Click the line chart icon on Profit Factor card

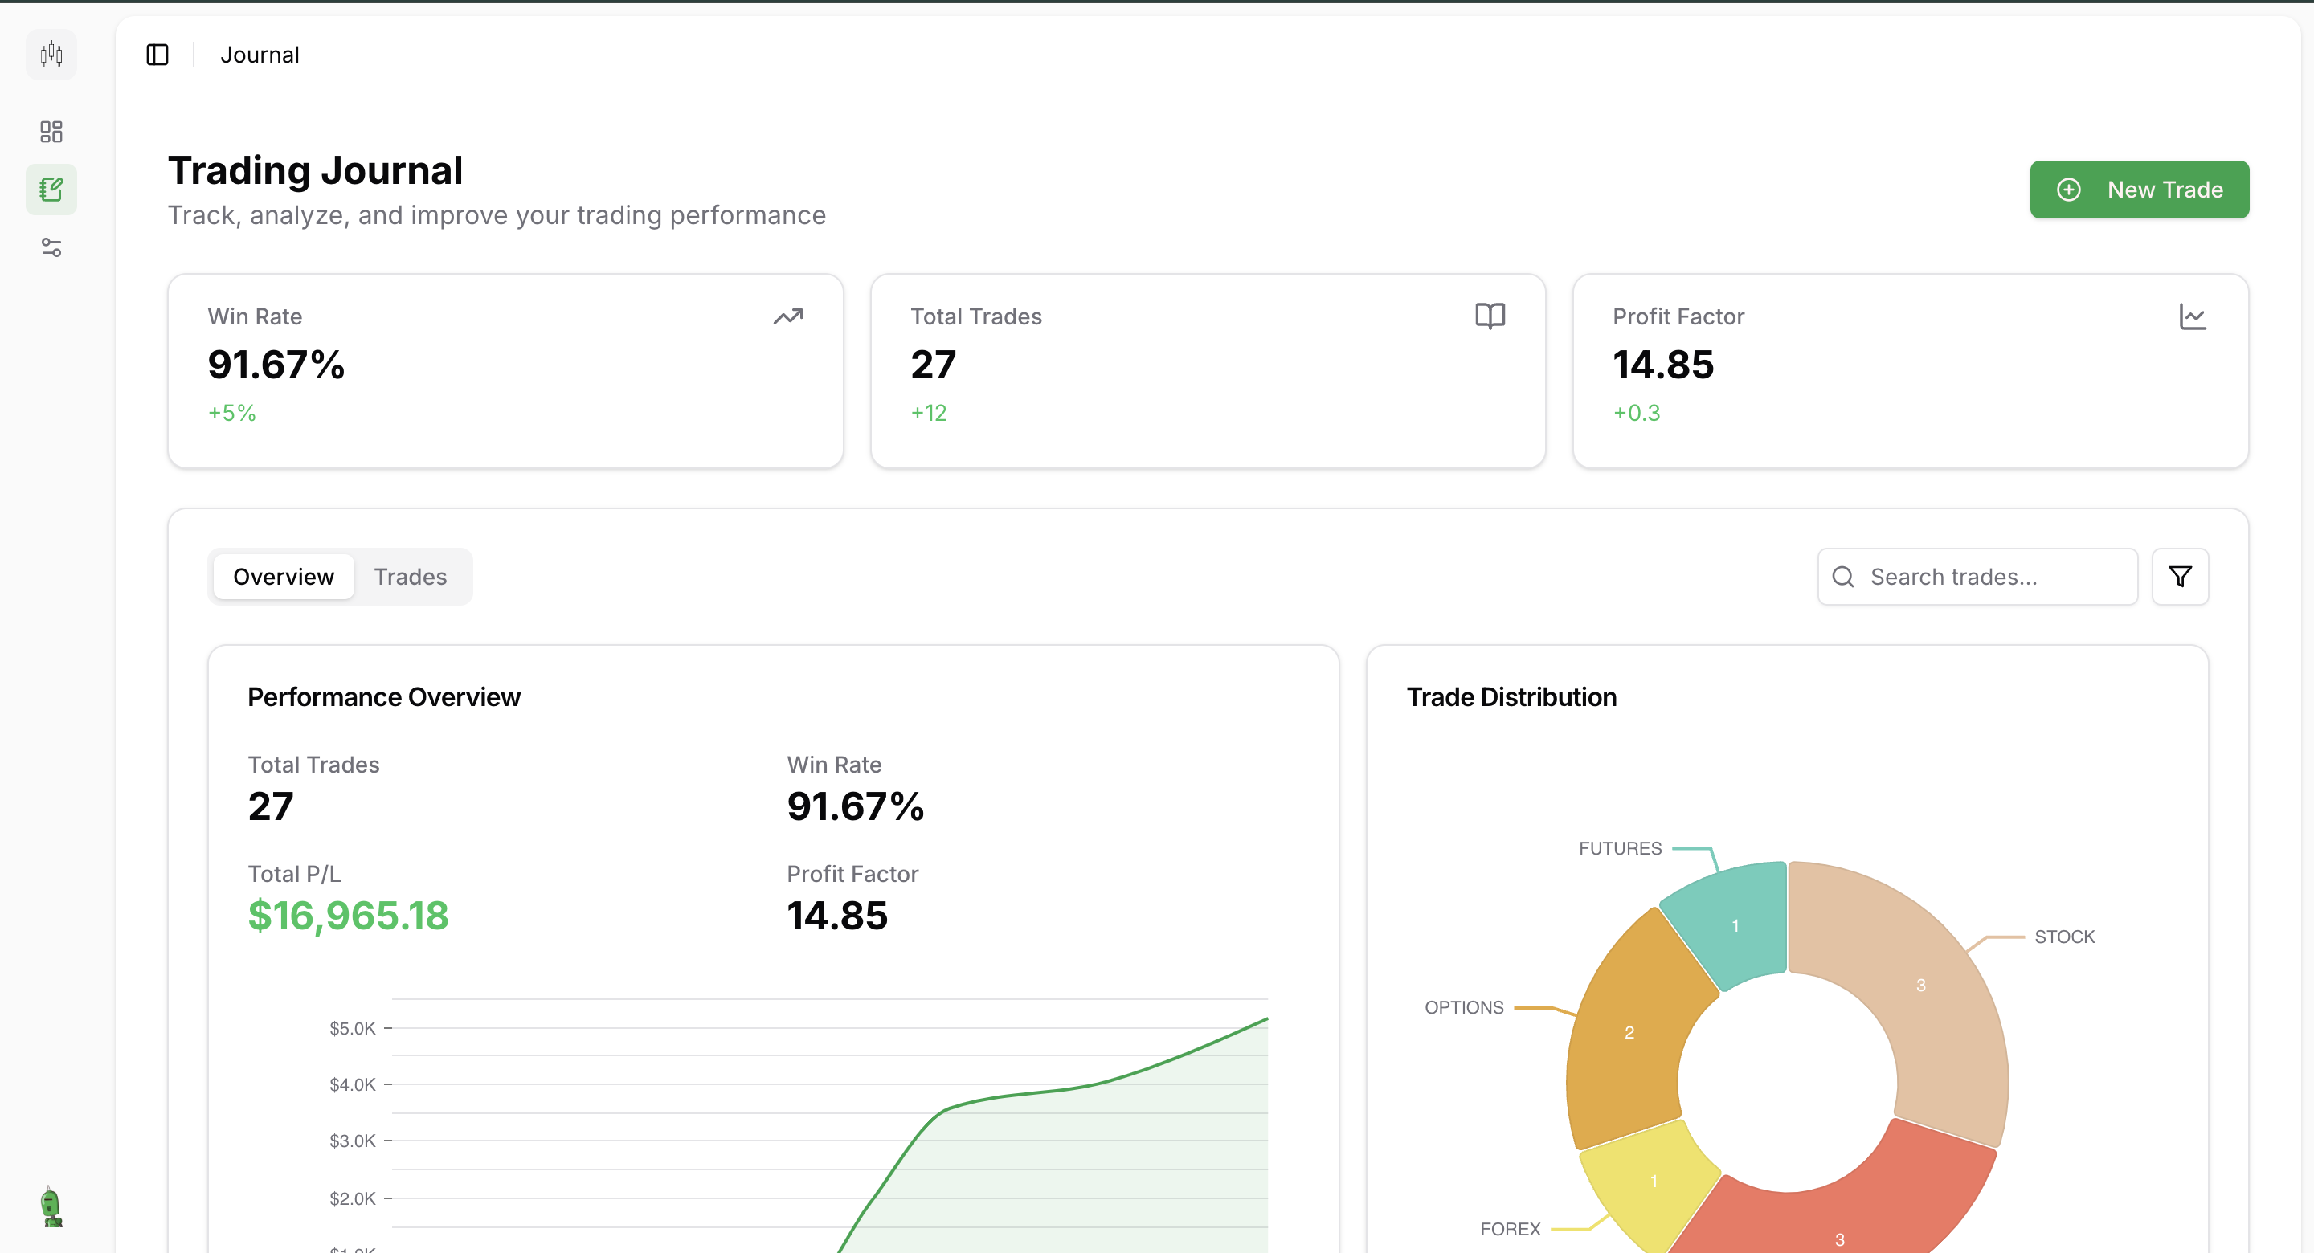(x=2193, y=316)
